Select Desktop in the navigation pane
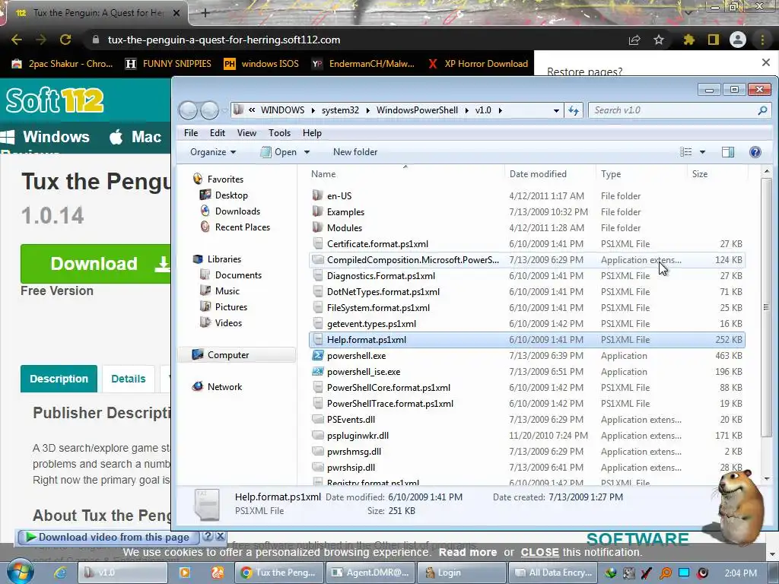Image resolution: width=779 pixels, height=584 pixels. (x=231, y=195)
